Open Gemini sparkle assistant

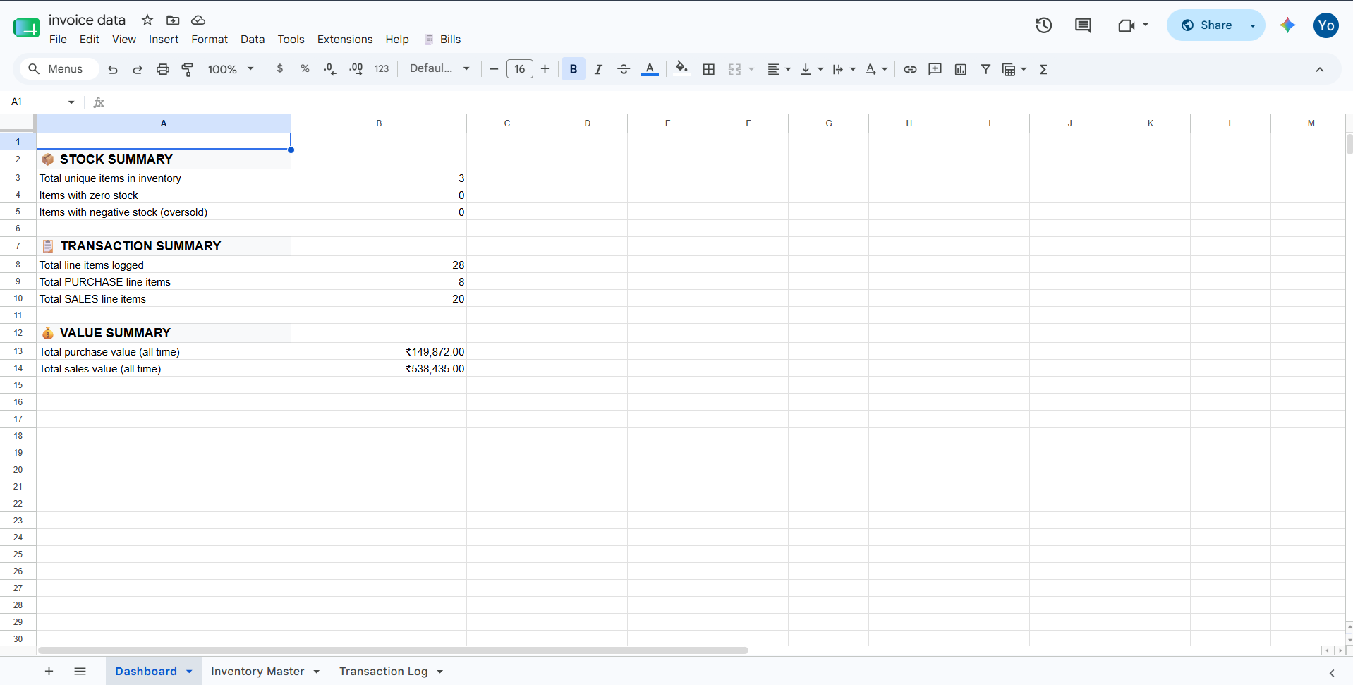(1287, 25)
